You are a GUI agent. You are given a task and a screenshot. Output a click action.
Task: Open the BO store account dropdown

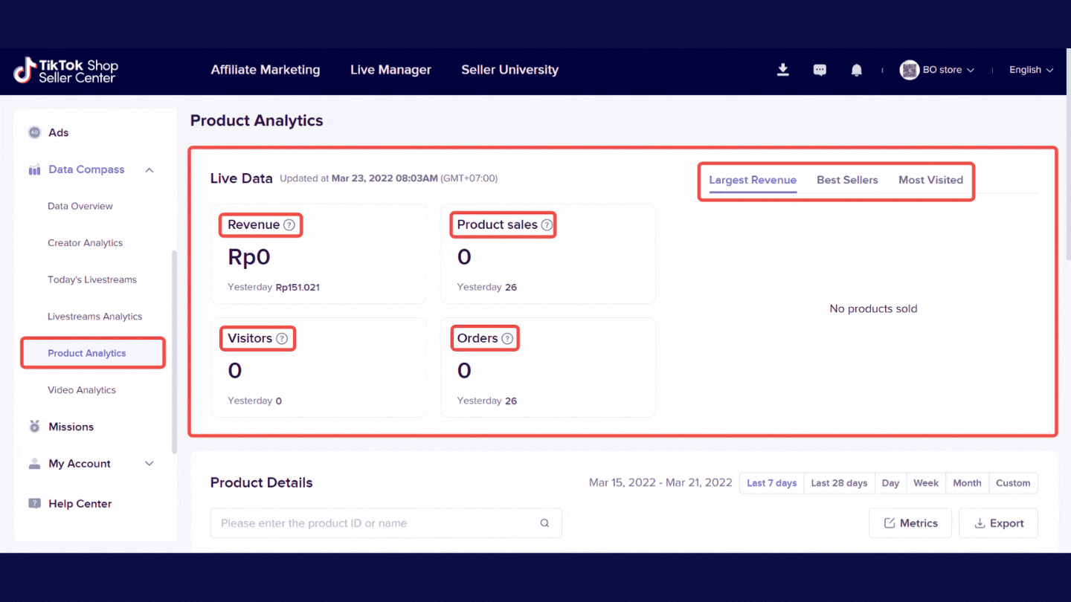click(937, 70)
